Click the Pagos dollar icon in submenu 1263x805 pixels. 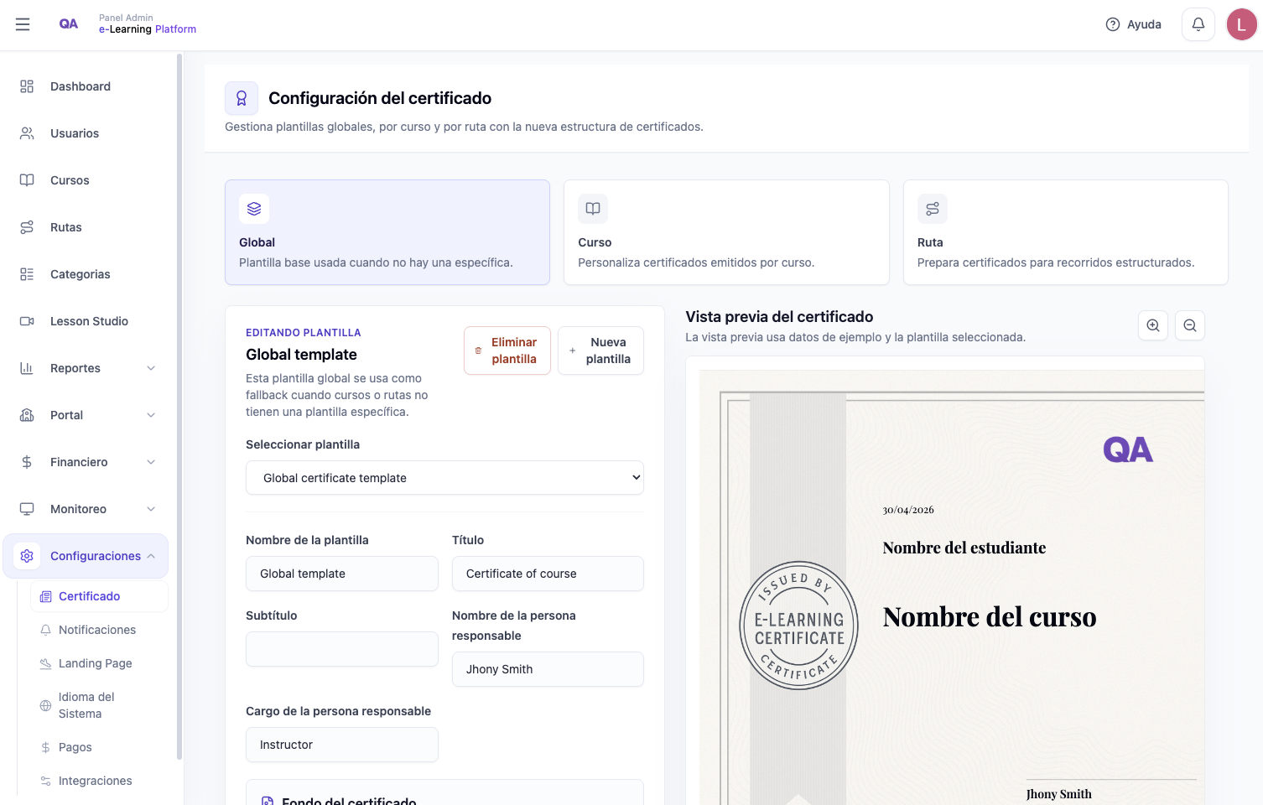(x=46, y=747)
